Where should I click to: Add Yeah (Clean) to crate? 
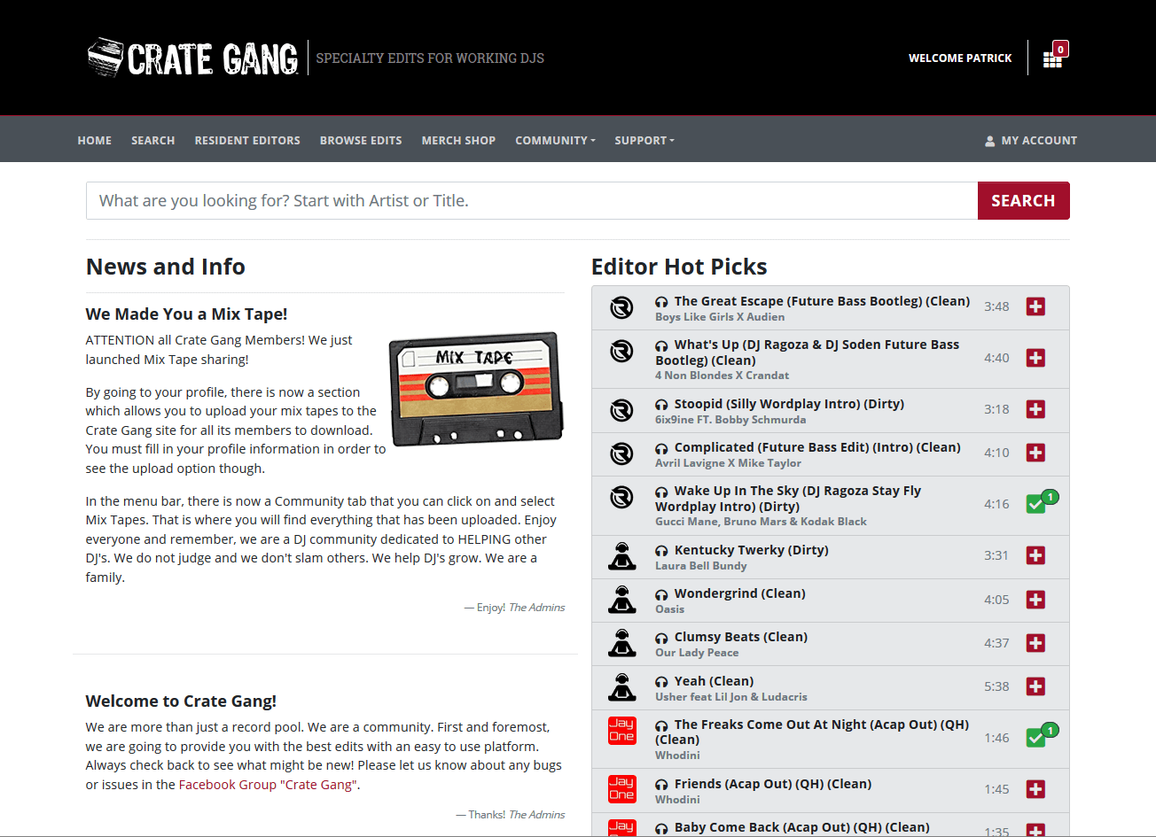coord(1035,686)
